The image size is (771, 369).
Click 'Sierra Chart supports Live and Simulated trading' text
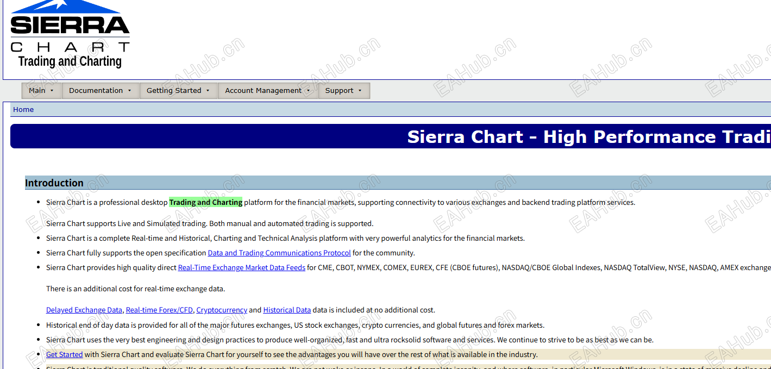coord(210,223)
